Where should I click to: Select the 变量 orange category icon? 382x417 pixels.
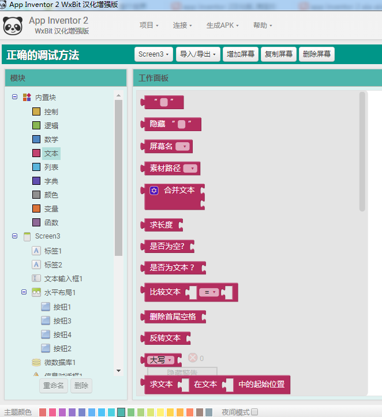pyautogui.click(x=36, y=208)
